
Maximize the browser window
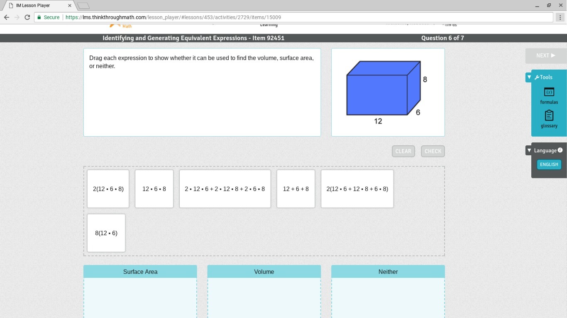(x=549, y=6)
